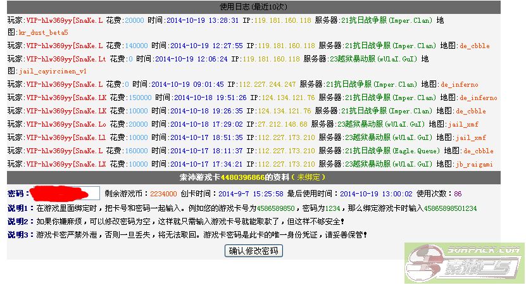526x285 pixels.
Task: Click the 花费 value 160000
Action: pyautogui.click(x=136, y=151)
